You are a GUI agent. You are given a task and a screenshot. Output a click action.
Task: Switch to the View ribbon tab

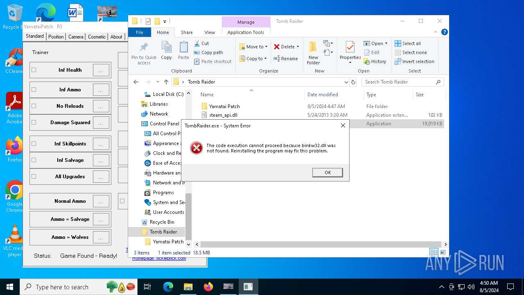(x=210, y=32)
